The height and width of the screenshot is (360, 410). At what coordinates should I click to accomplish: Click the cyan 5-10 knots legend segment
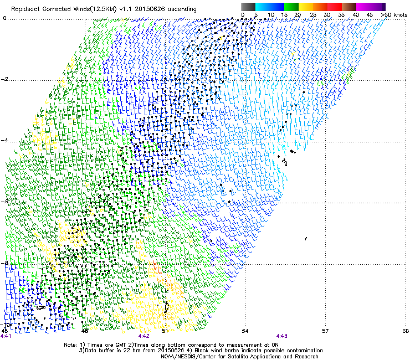263,7
